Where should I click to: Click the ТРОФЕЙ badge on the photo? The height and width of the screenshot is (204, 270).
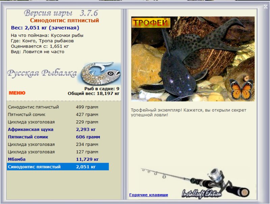click(x=151, y=23)
